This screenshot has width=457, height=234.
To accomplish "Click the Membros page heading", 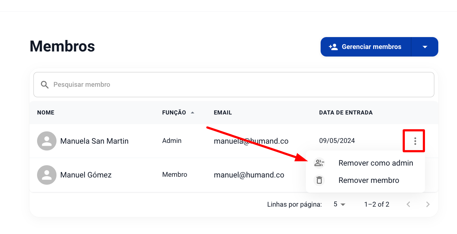I will (x=62, y=46).
